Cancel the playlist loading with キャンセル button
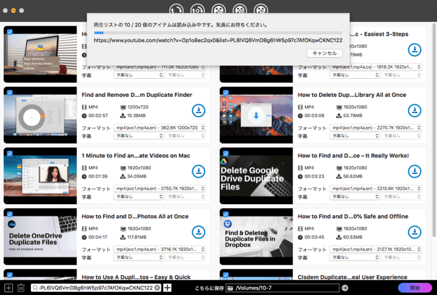This screenshot has height=295, width=437. click(x=324, y=53)
